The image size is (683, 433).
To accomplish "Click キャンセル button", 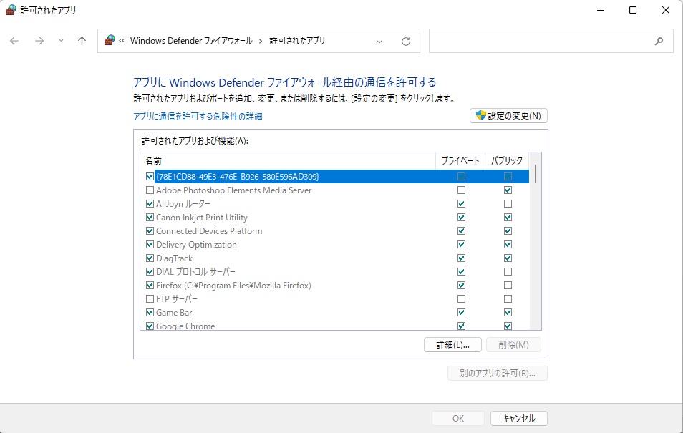I will 519,418.
